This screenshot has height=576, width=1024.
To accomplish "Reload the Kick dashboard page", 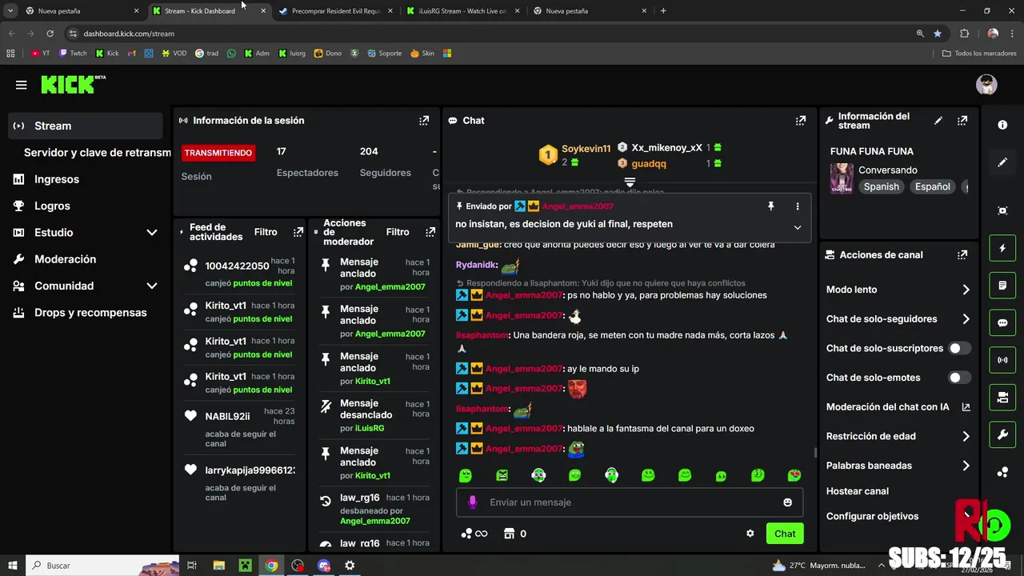I will (x=50, y=34).
